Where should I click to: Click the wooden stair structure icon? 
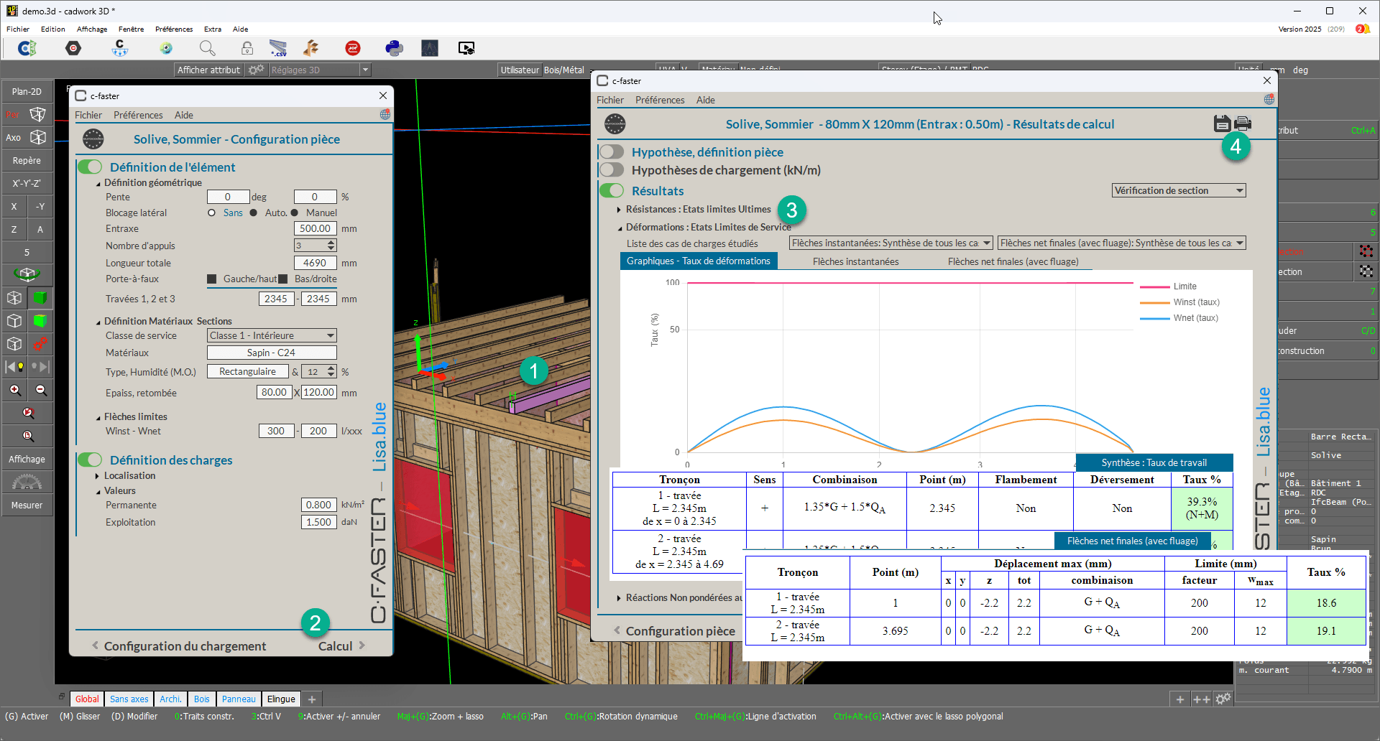[311, 48]
